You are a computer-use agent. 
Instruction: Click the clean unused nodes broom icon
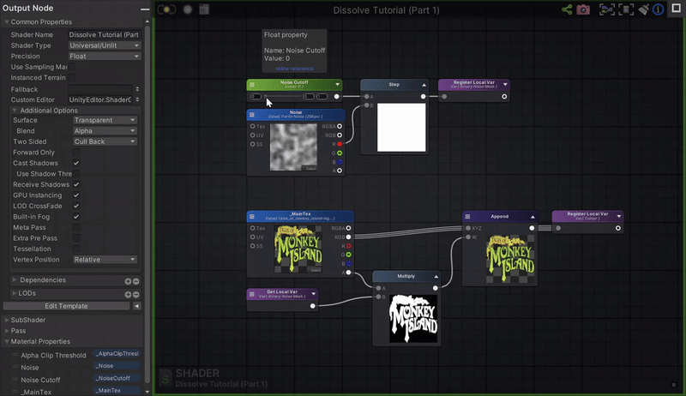point(644,9)
